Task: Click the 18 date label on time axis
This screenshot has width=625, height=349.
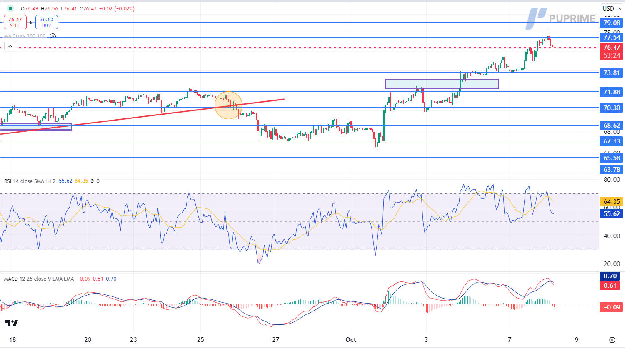Action: [x=12, y=340]
